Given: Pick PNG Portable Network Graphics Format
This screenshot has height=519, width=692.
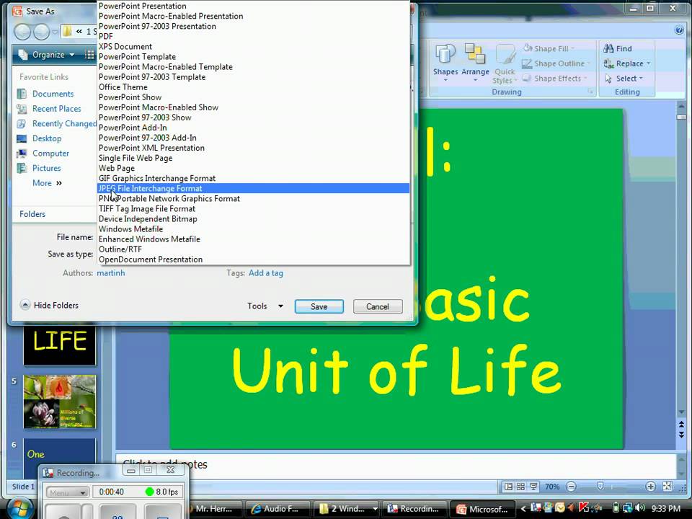Looking at the screenshot, I should (x=253, y=199).
